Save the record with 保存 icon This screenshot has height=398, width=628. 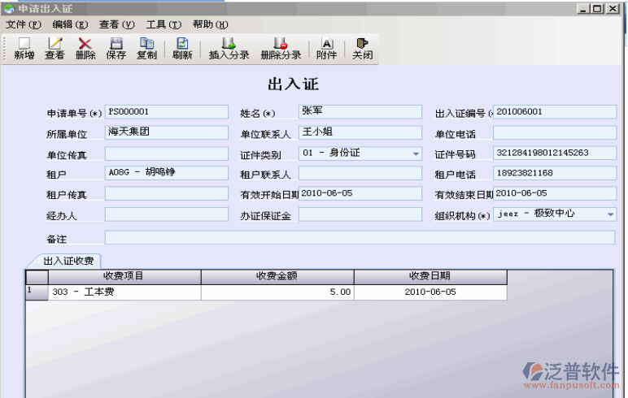pos(116,48)
